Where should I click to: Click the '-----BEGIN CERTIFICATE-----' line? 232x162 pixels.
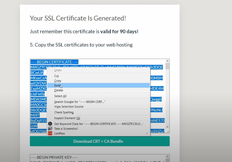click(55, 62)
